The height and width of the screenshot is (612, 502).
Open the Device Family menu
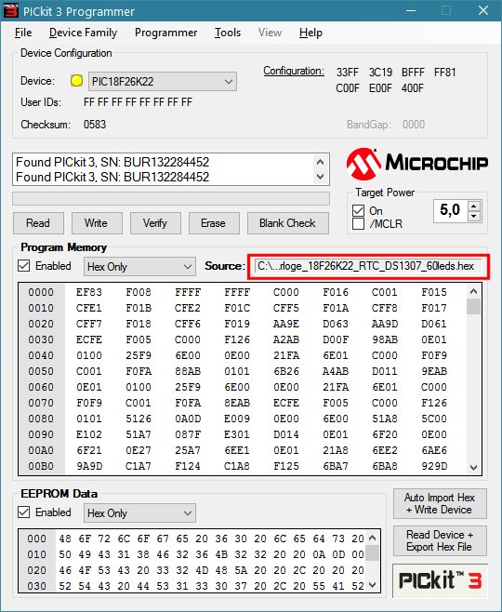[83, 33]
